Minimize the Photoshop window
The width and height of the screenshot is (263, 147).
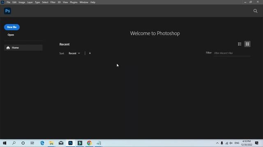pyautogui.click(x=245, y=2)
